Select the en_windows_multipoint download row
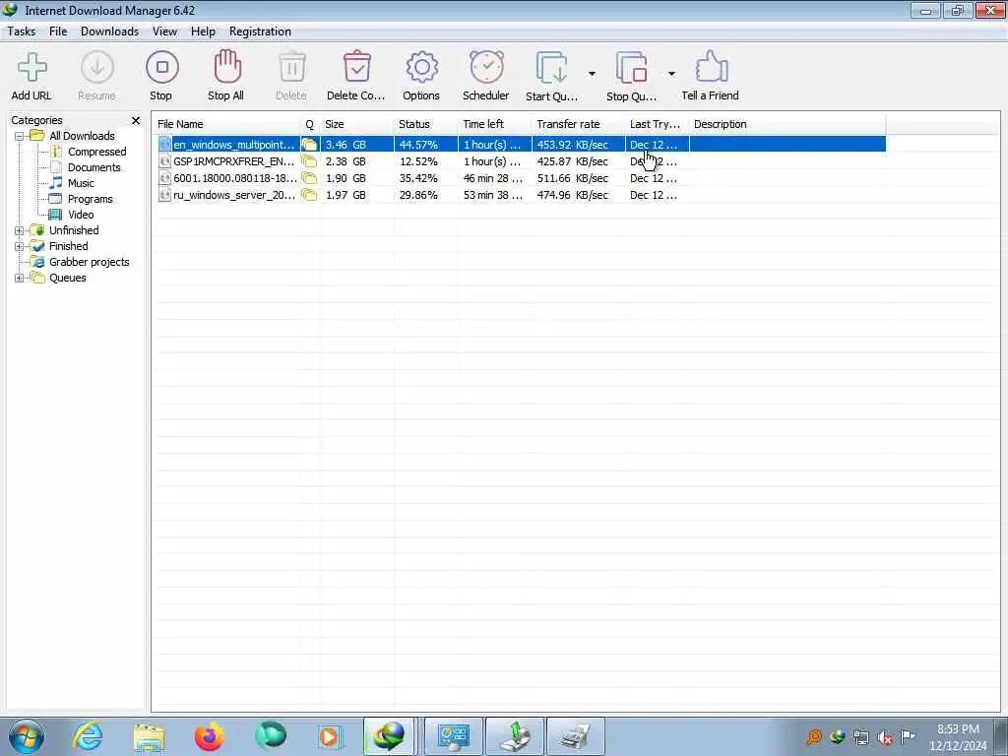The height and width of the screenshot is (756, 1008). pyautogui.click(x=521, y=145)
